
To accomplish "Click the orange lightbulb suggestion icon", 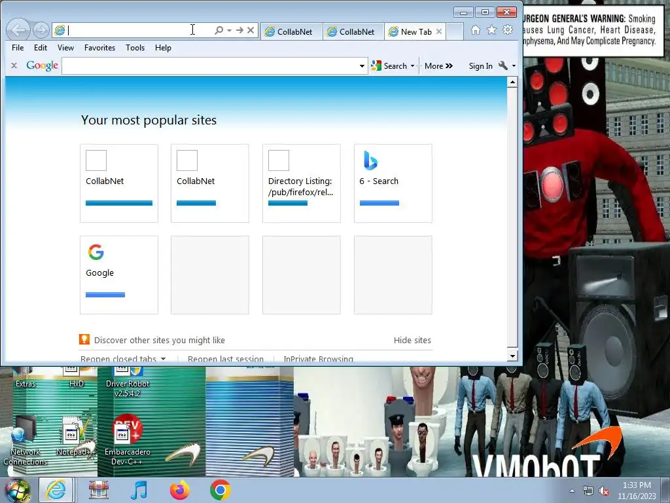I will coord(84,339).
